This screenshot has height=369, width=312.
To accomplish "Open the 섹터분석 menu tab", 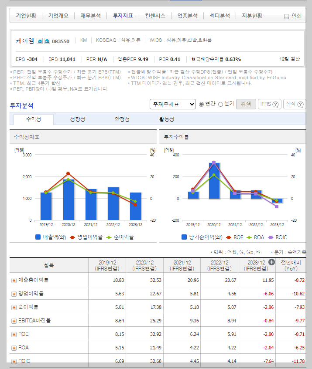I will pos(219,16).
